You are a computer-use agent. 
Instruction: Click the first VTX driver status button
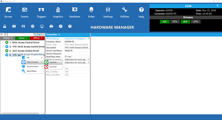click(175, 22)
